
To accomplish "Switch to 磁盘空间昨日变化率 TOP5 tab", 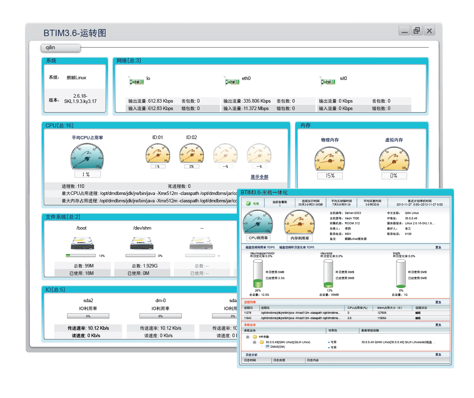I will pyautogui.click(x=297, y=247).
